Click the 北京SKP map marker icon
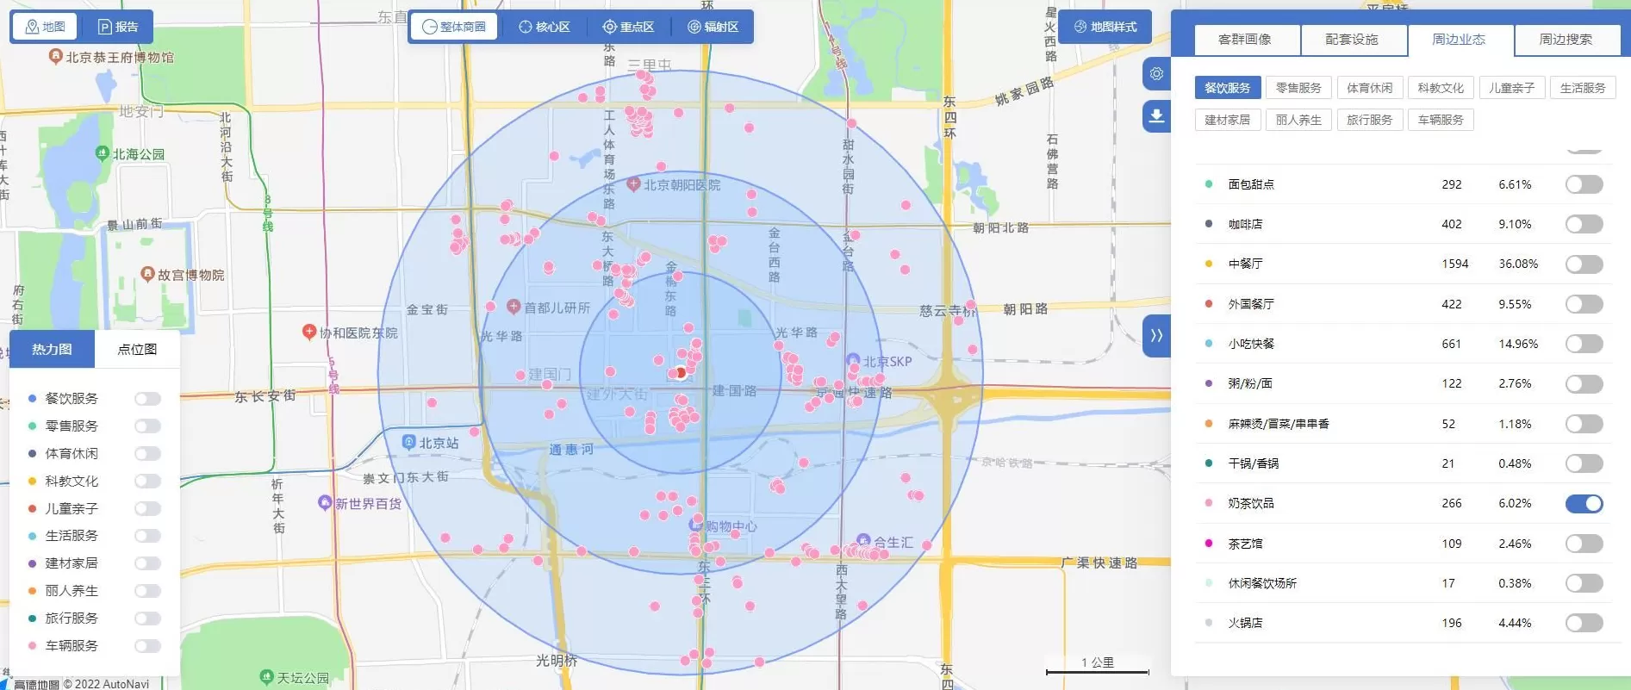Screen dimensions: 1631x690 (853, 361)
